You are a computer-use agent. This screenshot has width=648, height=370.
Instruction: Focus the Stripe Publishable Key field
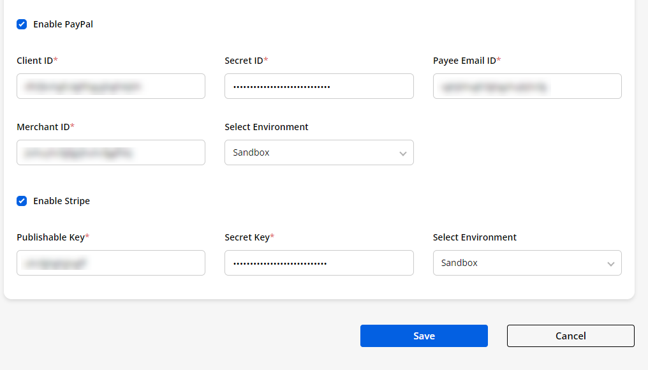111,263
